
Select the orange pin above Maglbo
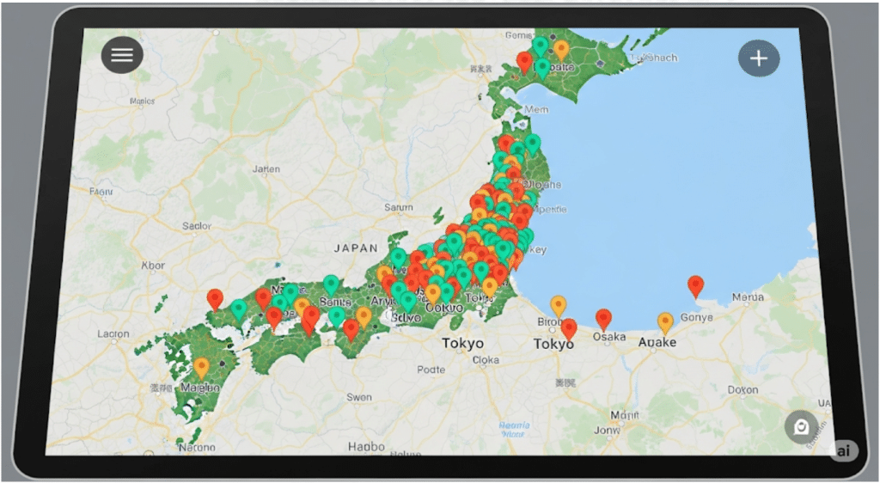[201, 366]
